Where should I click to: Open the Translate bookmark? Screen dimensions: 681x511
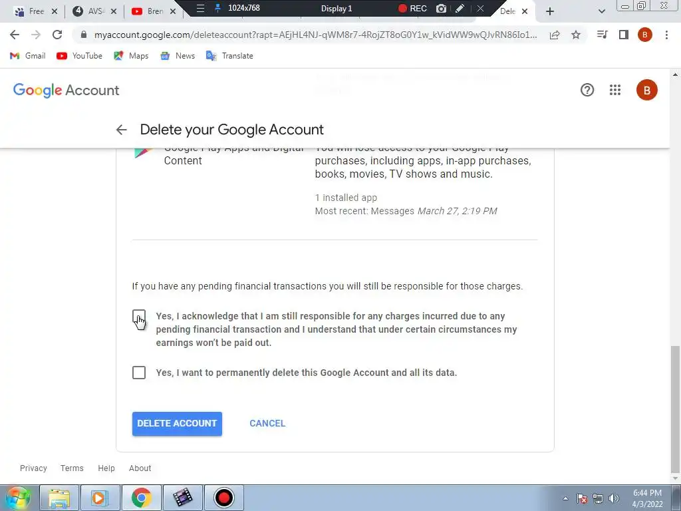pos(229,56)
